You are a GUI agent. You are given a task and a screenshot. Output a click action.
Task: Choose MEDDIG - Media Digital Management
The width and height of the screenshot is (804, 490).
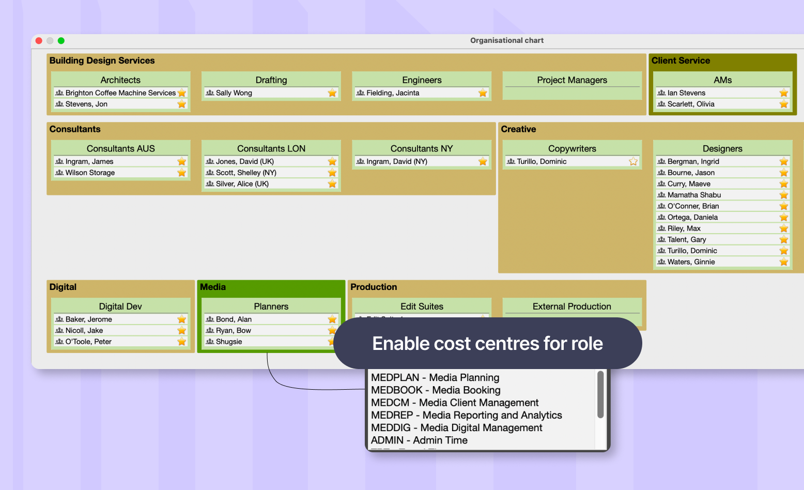coord(457,428)
